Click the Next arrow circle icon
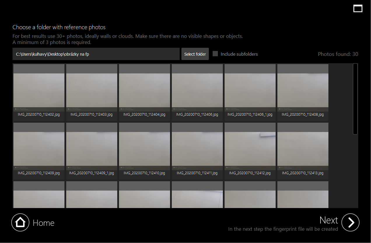371x243 pixels. click(x=350, y=223)
